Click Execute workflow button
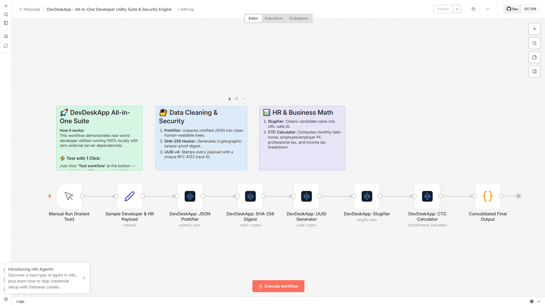This screenshot has height=306, width=545. [x=278, y=286]
